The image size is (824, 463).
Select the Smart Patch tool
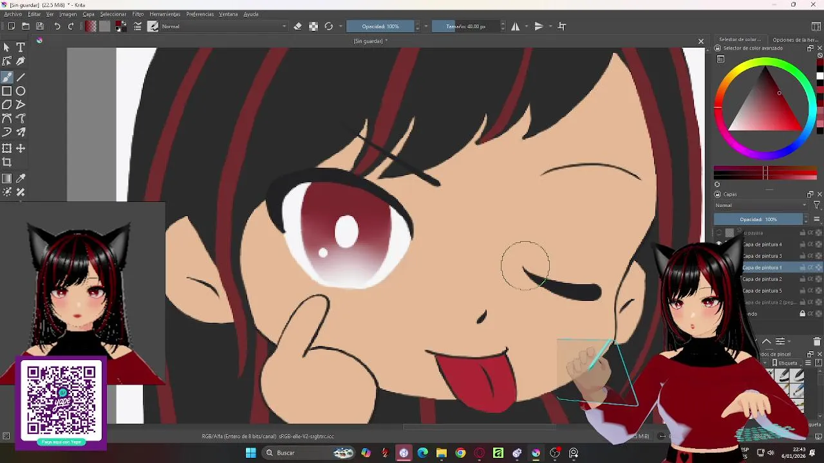[x=21, y=192]
